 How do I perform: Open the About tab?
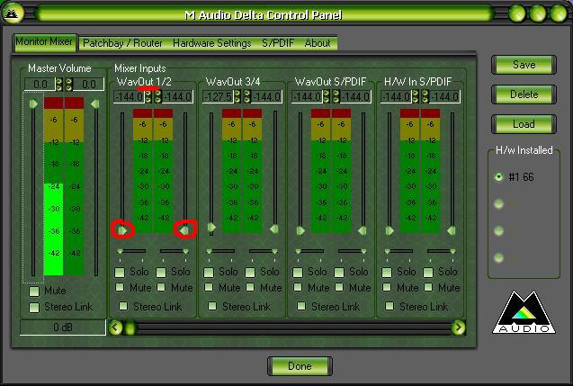click(x=318, y=43)
